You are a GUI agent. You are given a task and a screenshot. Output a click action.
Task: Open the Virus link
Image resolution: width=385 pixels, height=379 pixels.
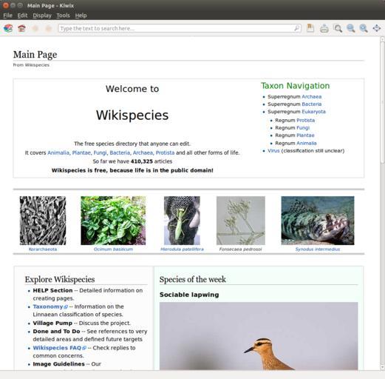pos(273,150)
